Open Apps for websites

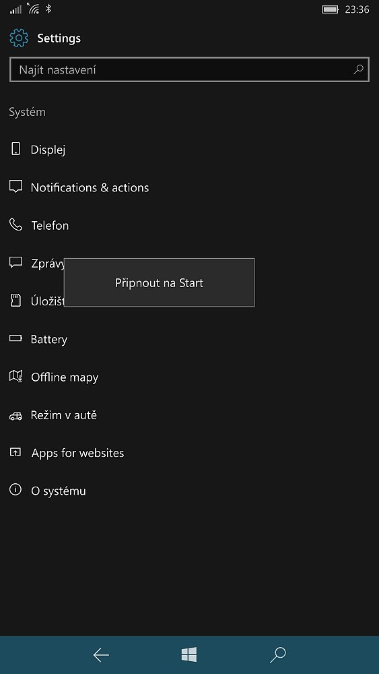77,453
